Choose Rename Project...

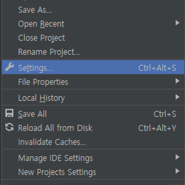tap(93, 52)
